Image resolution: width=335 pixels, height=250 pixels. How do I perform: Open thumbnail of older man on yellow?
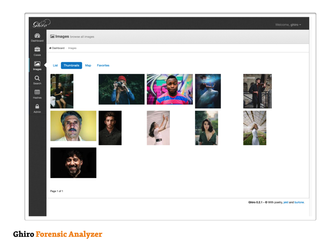click(73, 126)
